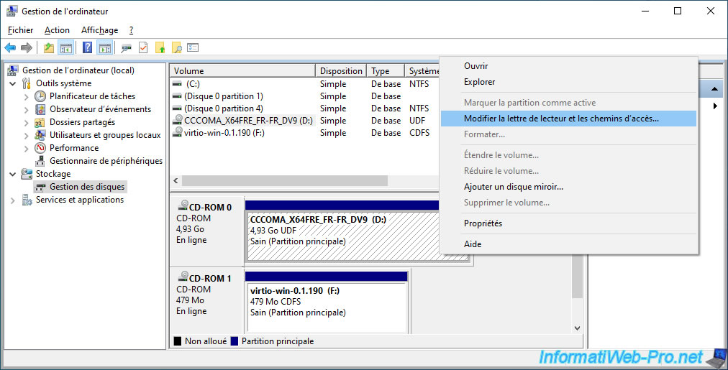Click the left arrow of horizontal scrollbar
The width and height of the screenshot is (728, 370).
(x=176, y=180)
